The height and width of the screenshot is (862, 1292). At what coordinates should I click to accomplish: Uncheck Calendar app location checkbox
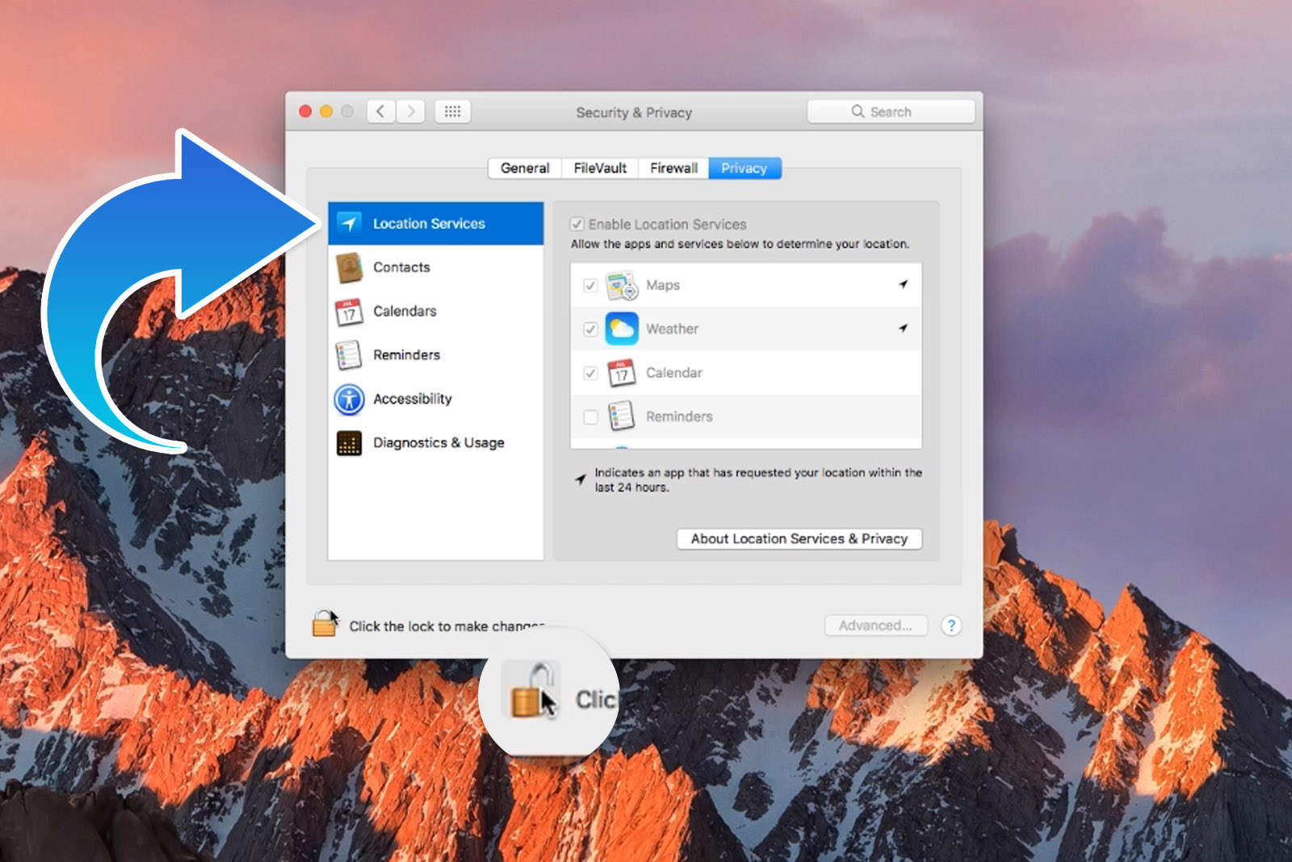(x=590, y=373)
